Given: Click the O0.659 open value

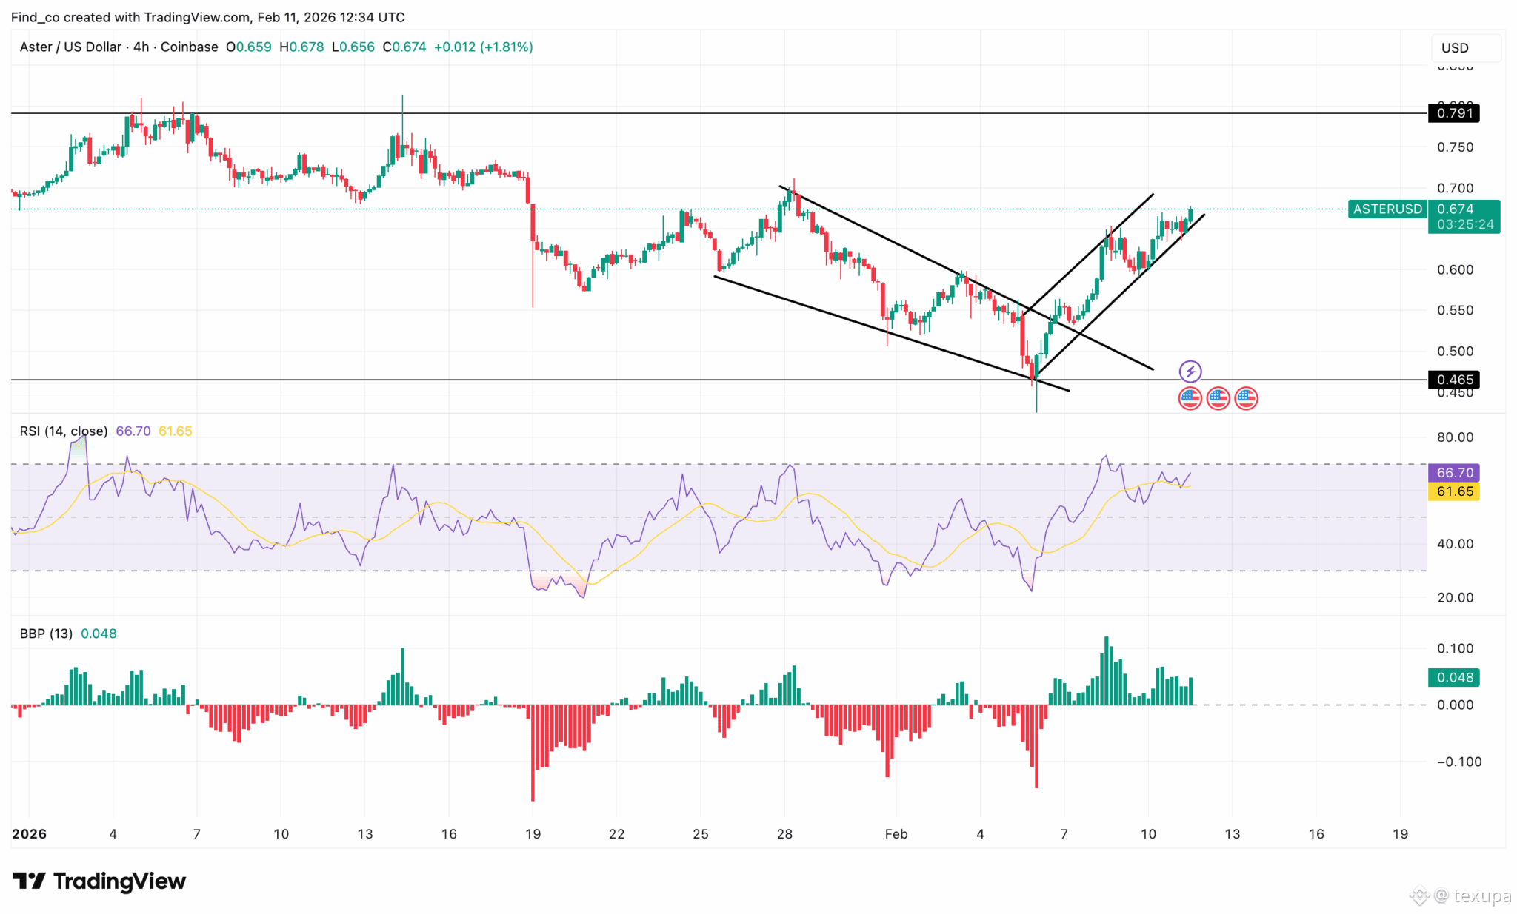Looking at the screenshot, I should (x=249, y=47).
